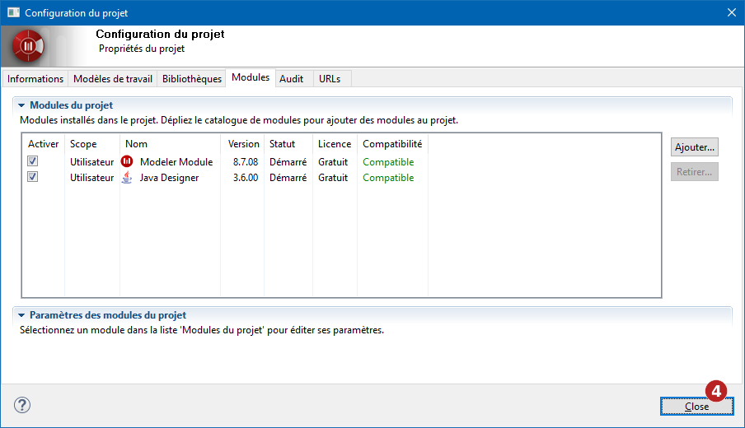The height and width of the screenshot is (428, 745).
Task: Click Compatible label in Modeler Module row
Action: 388,162
